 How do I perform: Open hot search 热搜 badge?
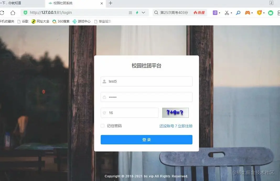pos(199,13)
